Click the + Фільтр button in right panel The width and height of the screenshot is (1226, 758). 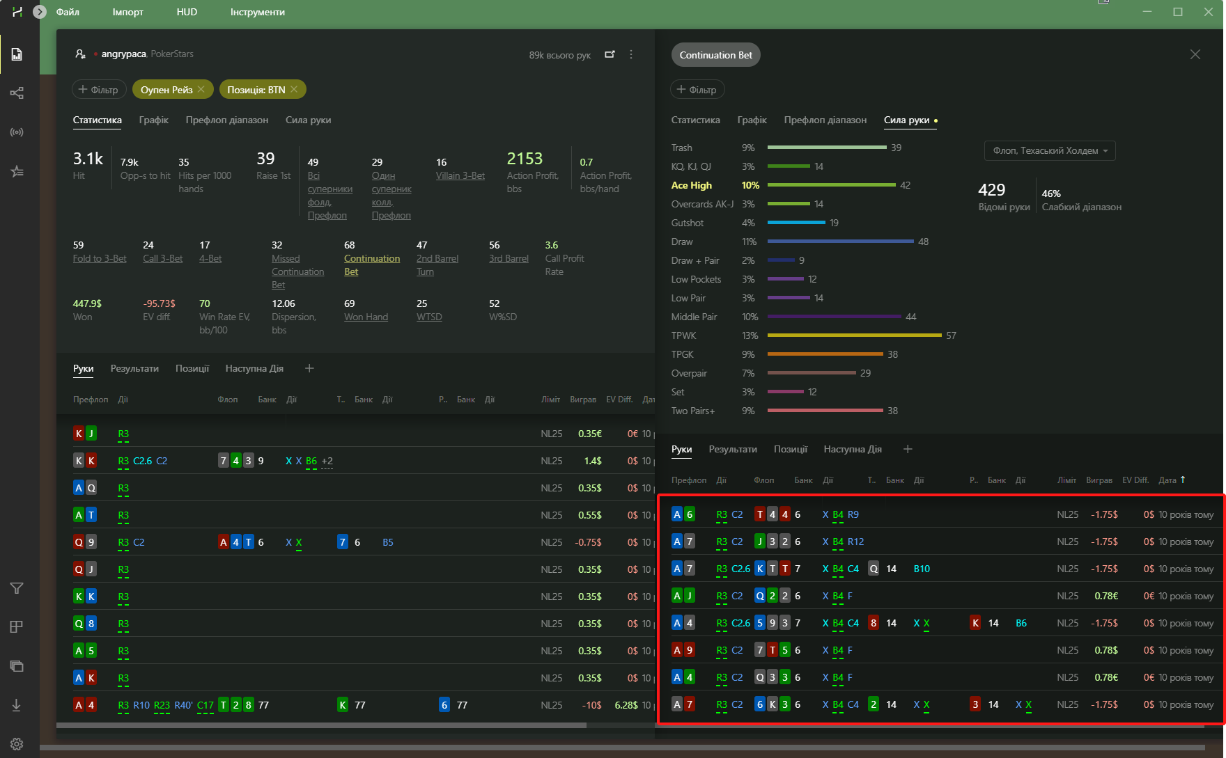click(x=697, y=89)
